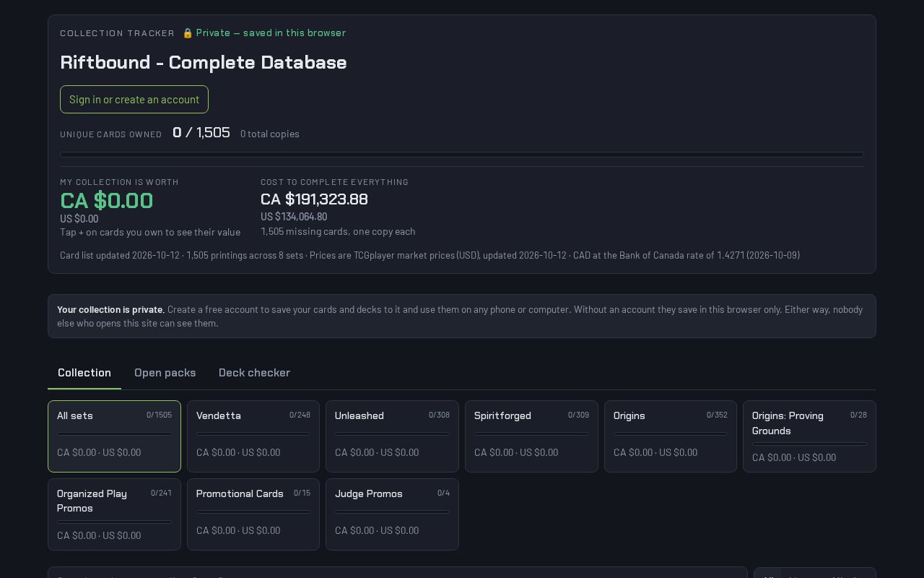Open the Open packs tab

coord(165,373)
